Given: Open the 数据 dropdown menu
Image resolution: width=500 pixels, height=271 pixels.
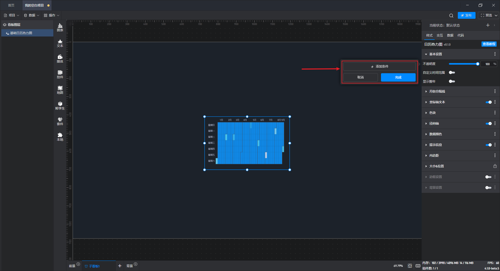Looking at the screenshot, I should 32,15.
